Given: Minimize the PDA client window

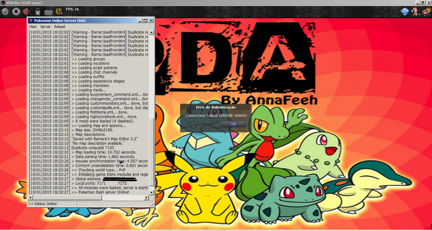Looking at the screenshot, I should (x=418, y=3).
